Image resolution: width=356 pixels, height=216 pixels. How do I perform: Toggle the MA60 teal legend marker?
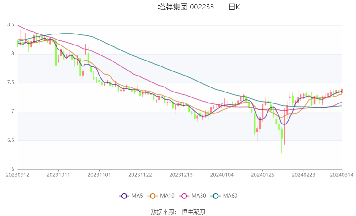216,196
